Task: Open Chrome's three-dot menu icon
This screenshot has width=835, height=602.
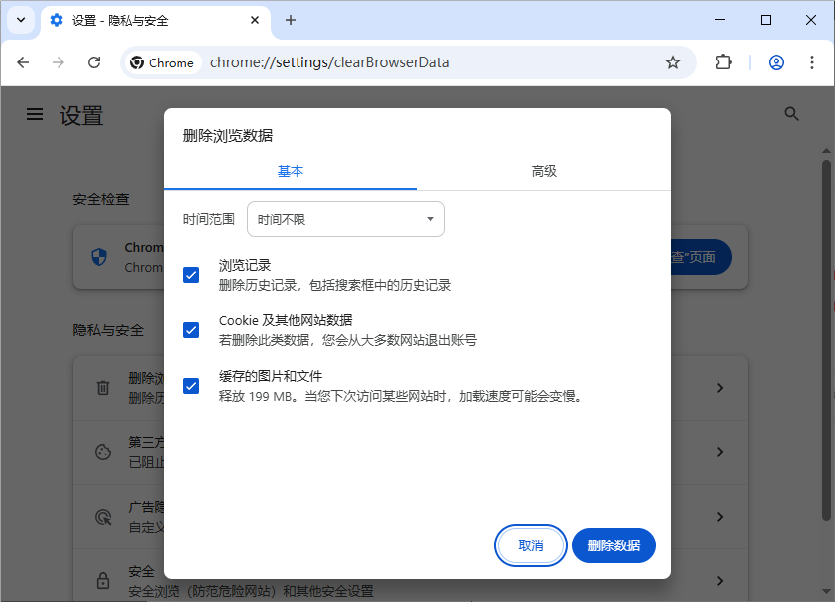Action: [x=813, y=61]
